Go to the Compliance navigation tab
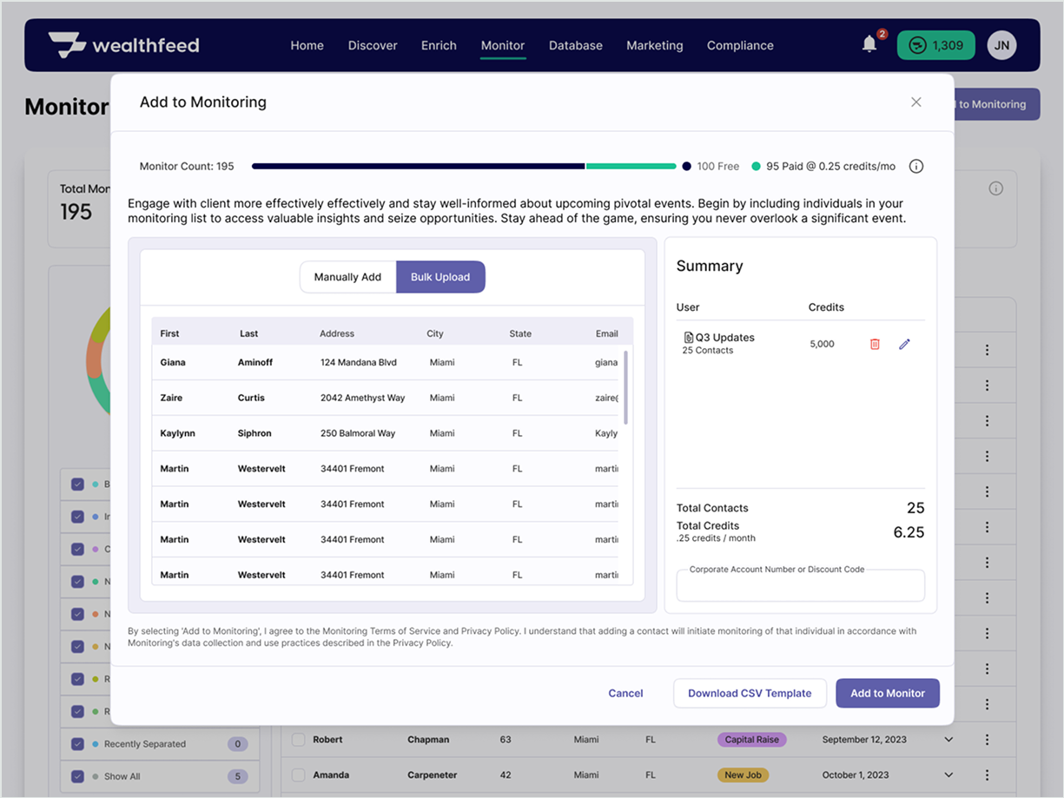This screenshot has height=798, width=1064. 740,45
